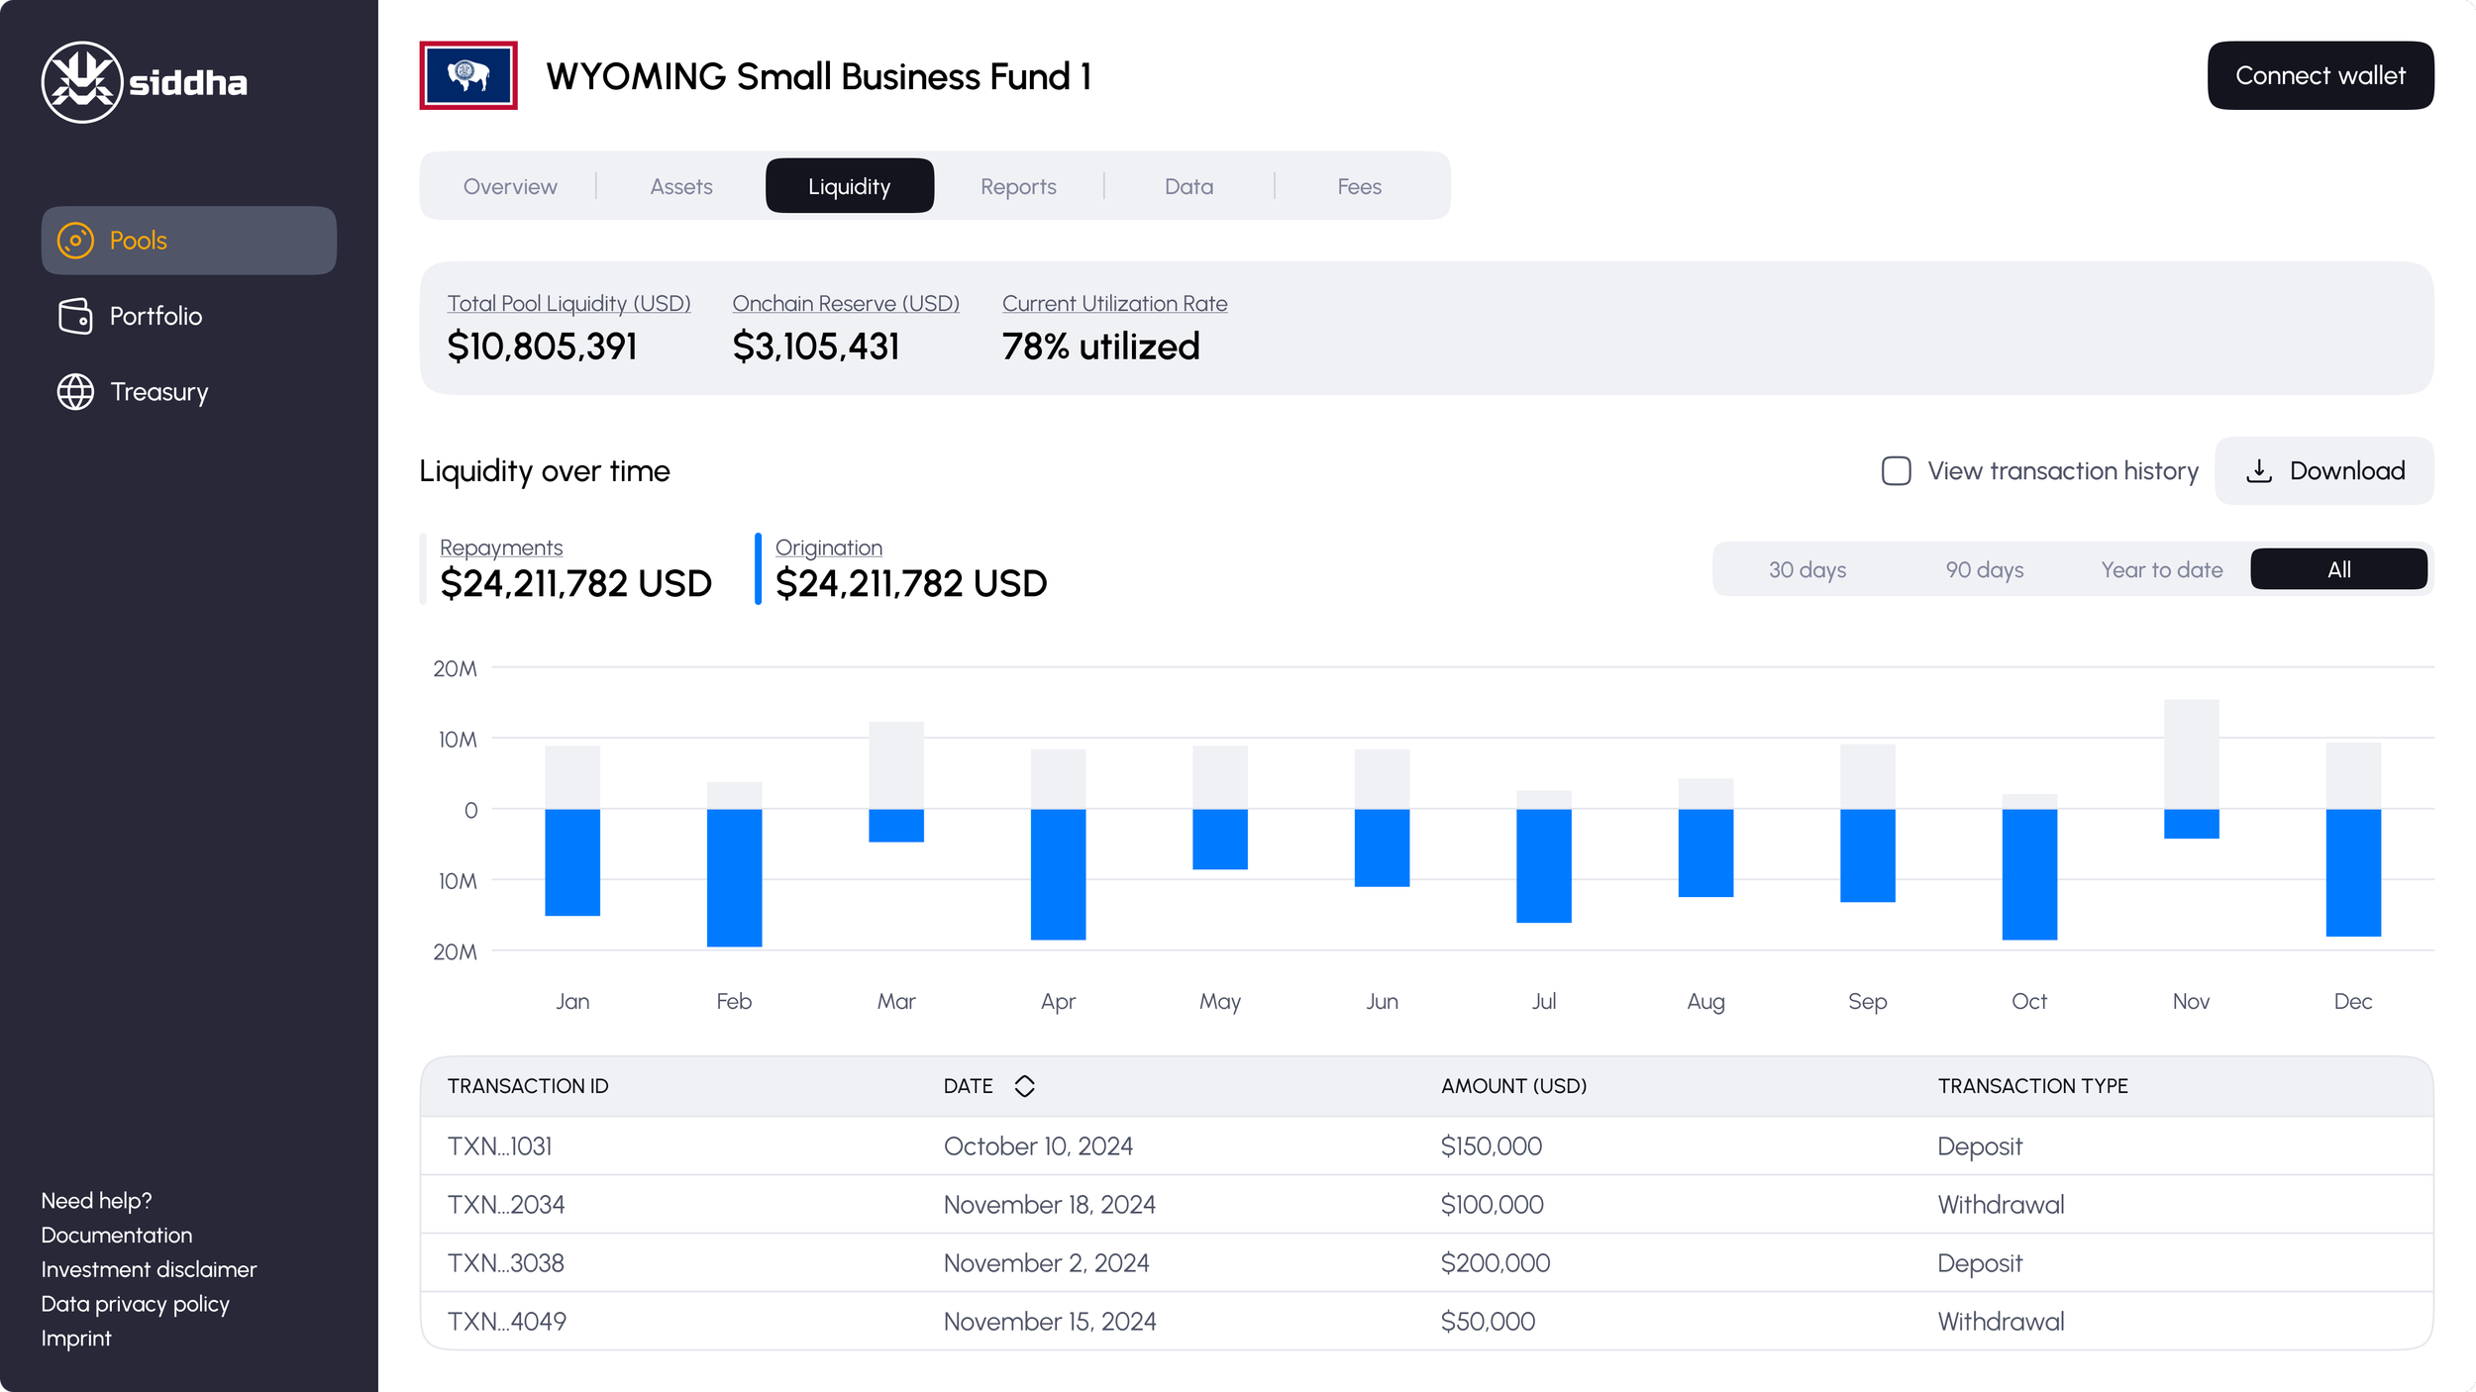Click the Wyoming flag fund icon
Viewport: 2476px width, 1392px height.
pyautogui.click(x=468, y=75)
